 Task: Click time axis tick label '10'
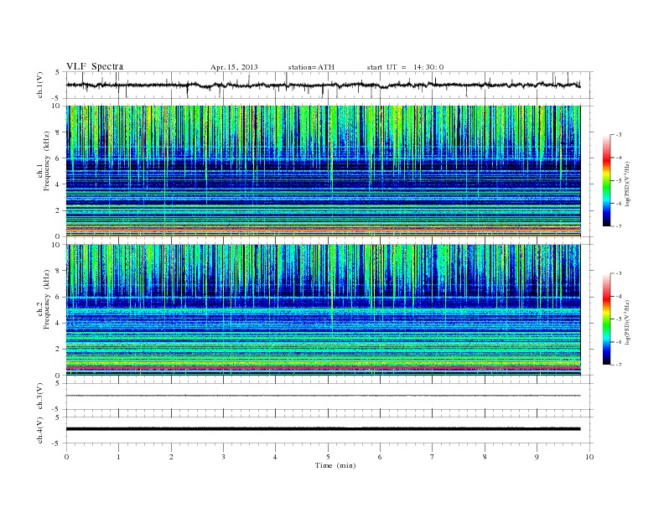(589, 457)
